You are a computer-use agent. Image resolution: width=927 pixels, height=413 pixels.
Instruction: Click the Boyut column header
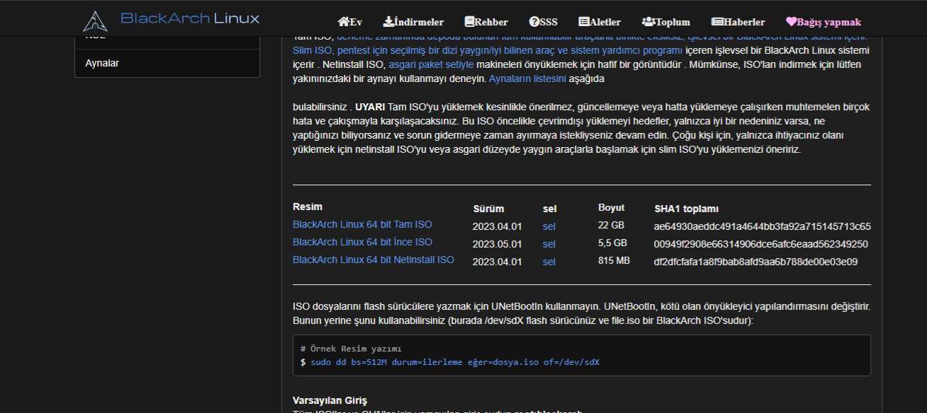(x=612, y=207)
